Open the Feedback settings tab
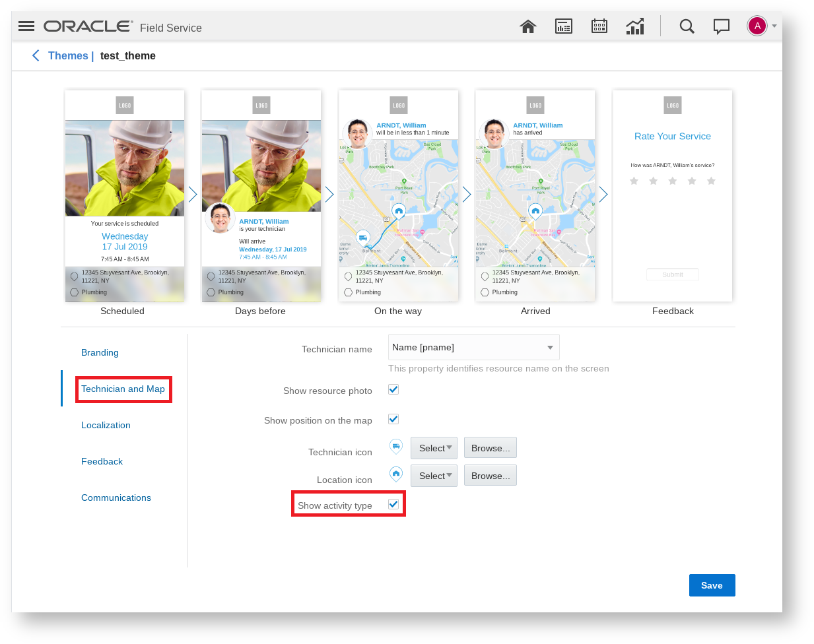 click(102, 461)
